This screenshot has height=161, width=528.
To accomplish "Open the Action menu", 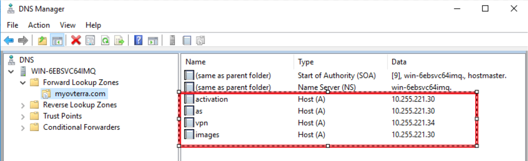I will pos(39,25).
